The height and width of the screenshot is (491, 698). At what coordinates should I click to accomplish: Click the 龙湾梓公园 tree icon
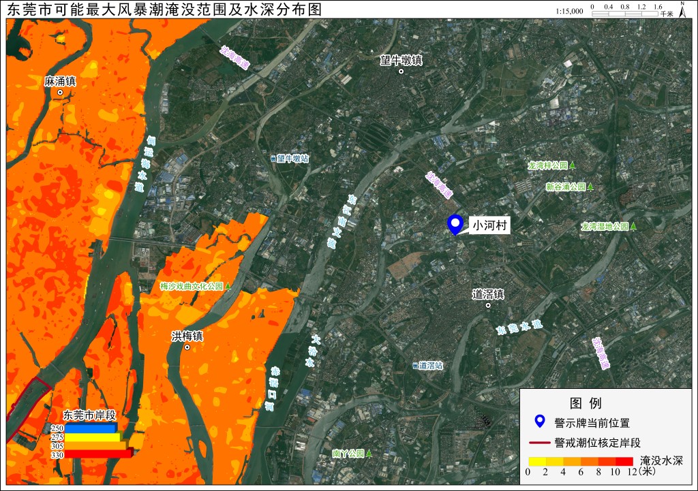click(x=573, y=165)
